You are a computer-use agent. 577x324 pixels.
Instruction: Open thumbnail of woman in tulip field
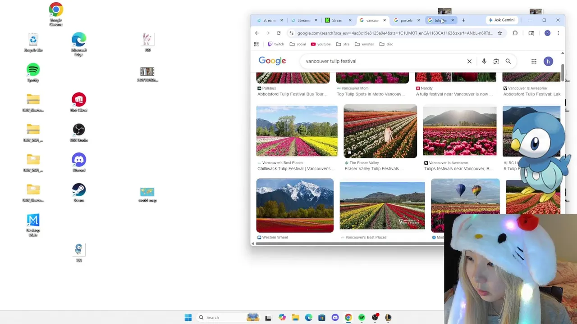[380, 131]
